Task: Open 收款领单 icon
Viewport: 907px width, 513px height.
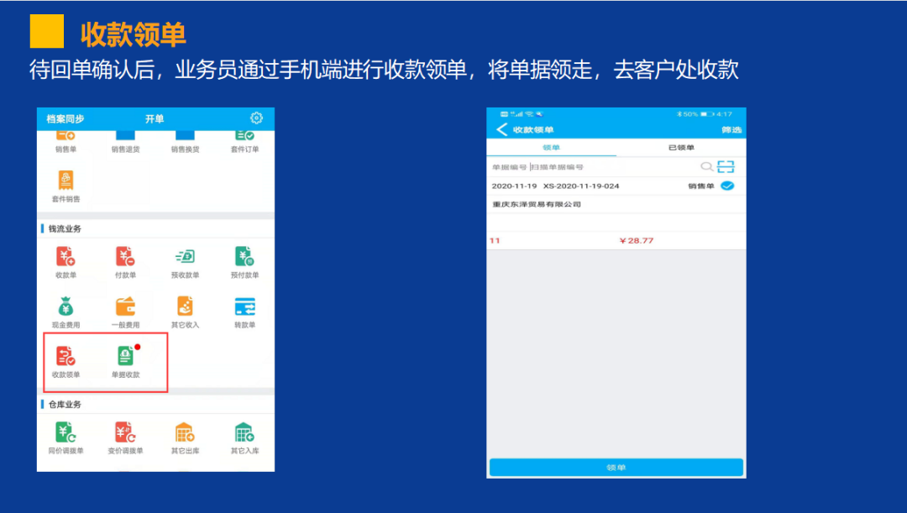Action: click(66, 356)
